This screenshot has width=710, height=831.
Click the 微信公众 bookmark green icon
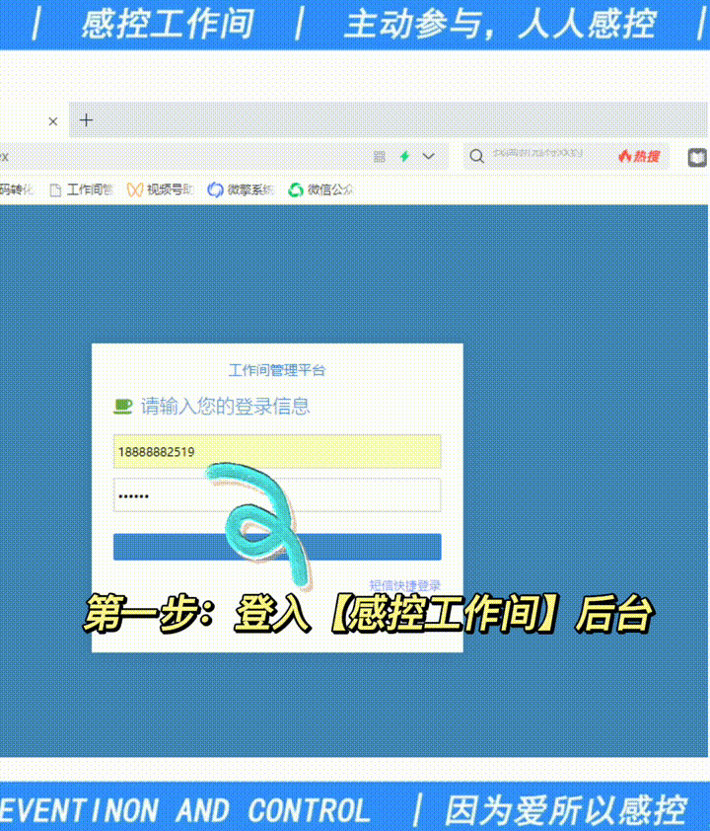coord(296,189)
